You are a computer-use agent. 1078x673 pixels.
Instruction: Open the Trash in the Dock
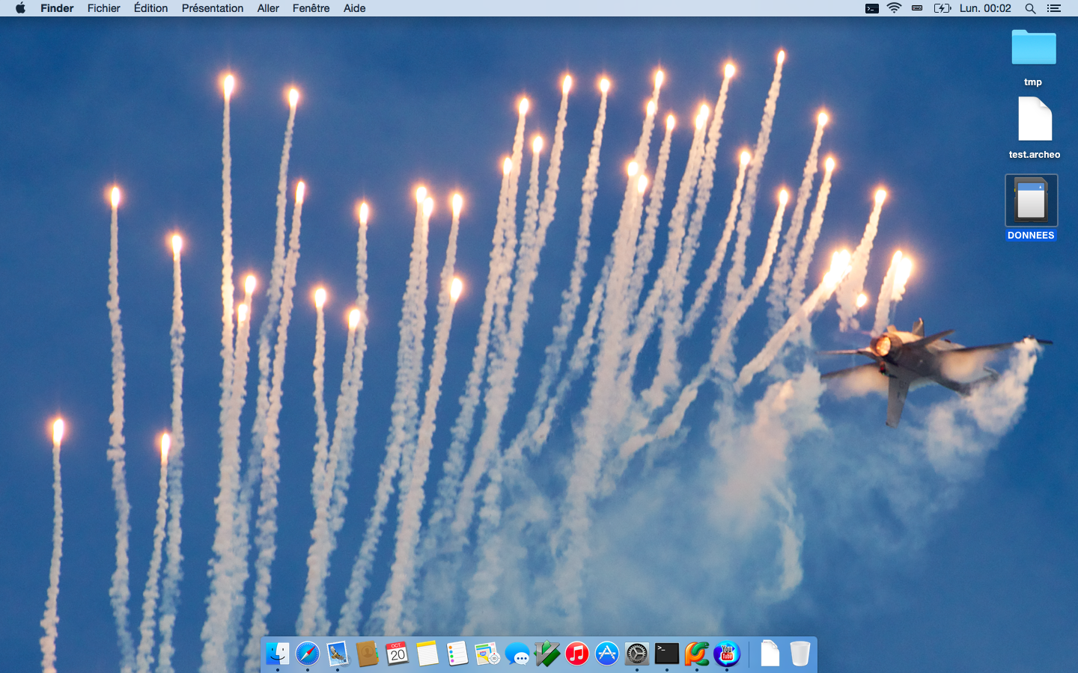pyautogui.click(x=800, y=654)
